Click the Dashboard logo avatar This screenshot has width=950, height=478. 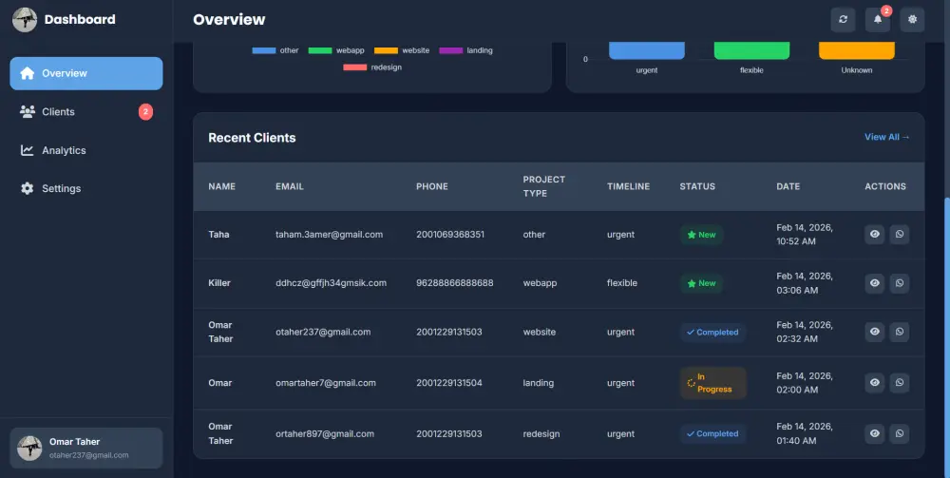point(25,19)
